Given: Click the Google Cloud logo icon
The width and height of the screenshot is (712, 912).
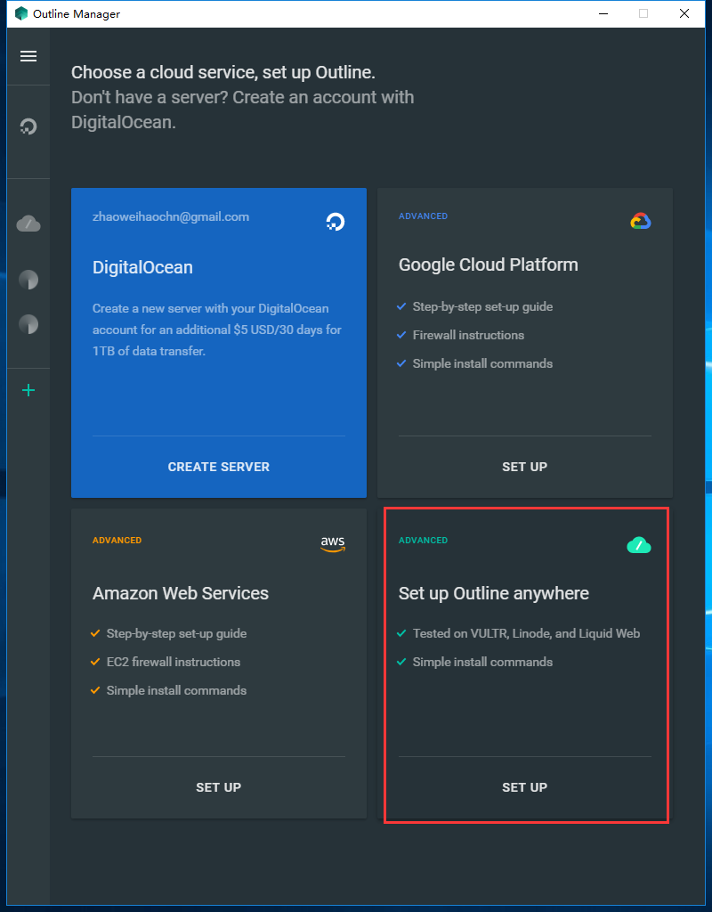Looking at the screenshot, I should 641,221.
